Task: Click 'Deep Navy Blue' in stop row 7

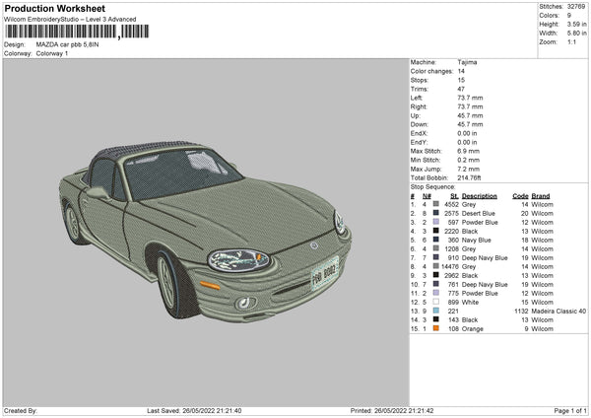Action: coord(485,257)
